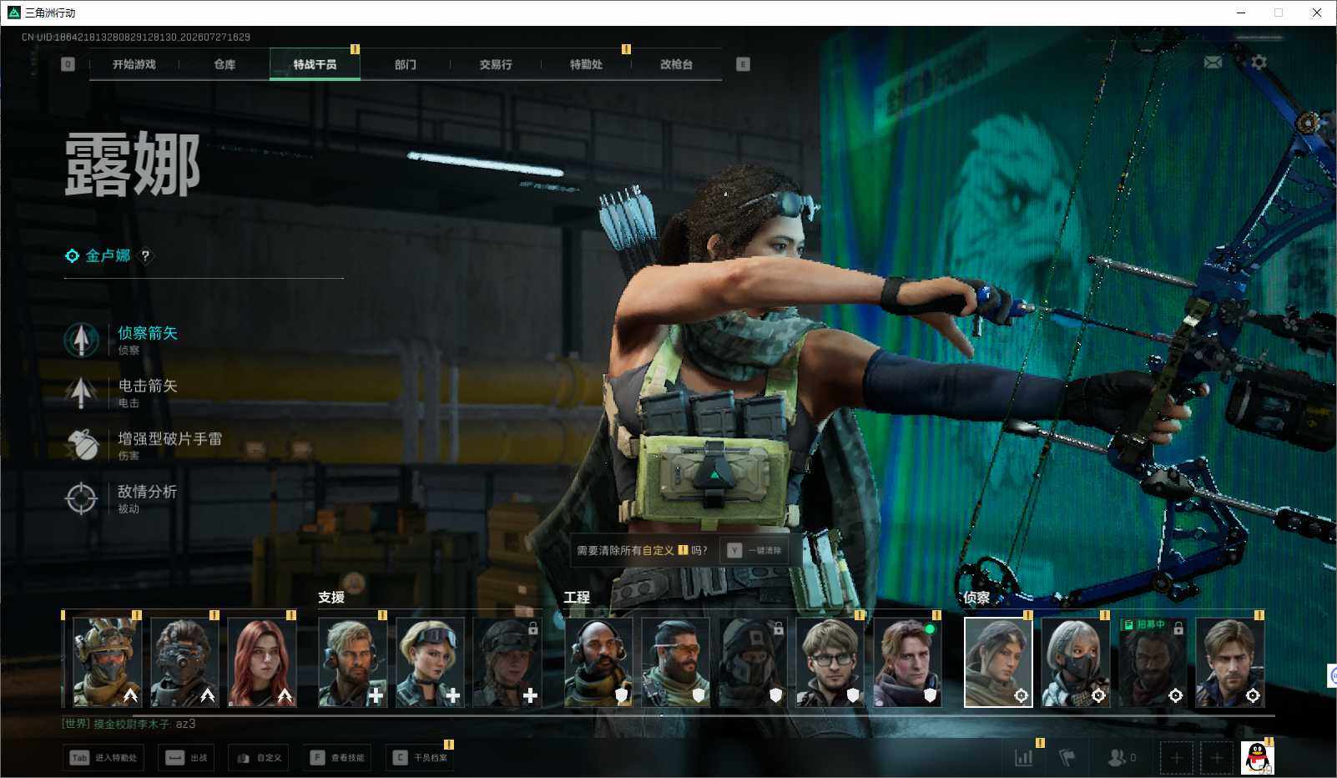Click the question mark beside 金卢娜
The width and height of the screenshot is (1337, 778).
click(x=145, y=256)
